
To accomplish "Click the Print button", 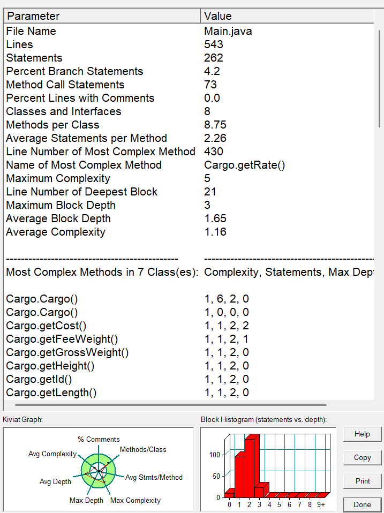I will point(362,481).
